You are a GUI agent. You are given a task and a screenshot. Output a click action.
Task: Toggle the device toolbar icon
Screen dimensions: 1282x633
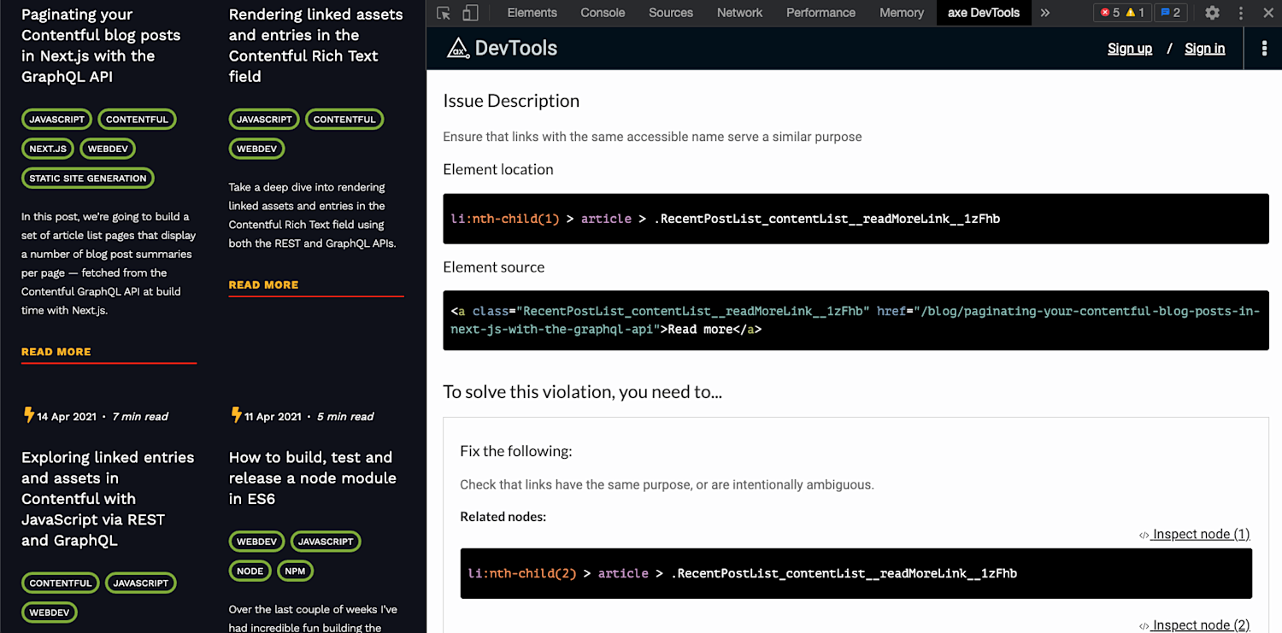click(x=470, y=13)
